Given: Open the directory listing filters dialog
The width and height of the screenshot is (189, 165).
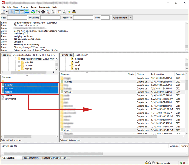Looking at the screenshot, I should click(59, 12).
